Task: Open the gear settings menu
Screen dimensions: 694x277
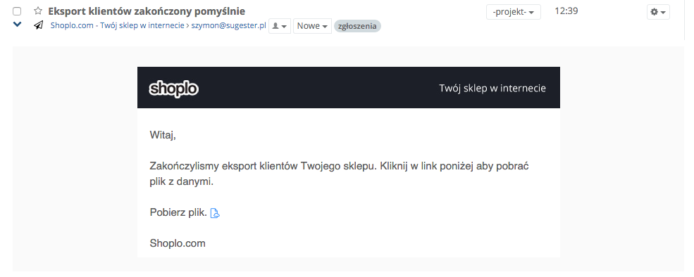Action: (x=658, y=12)
